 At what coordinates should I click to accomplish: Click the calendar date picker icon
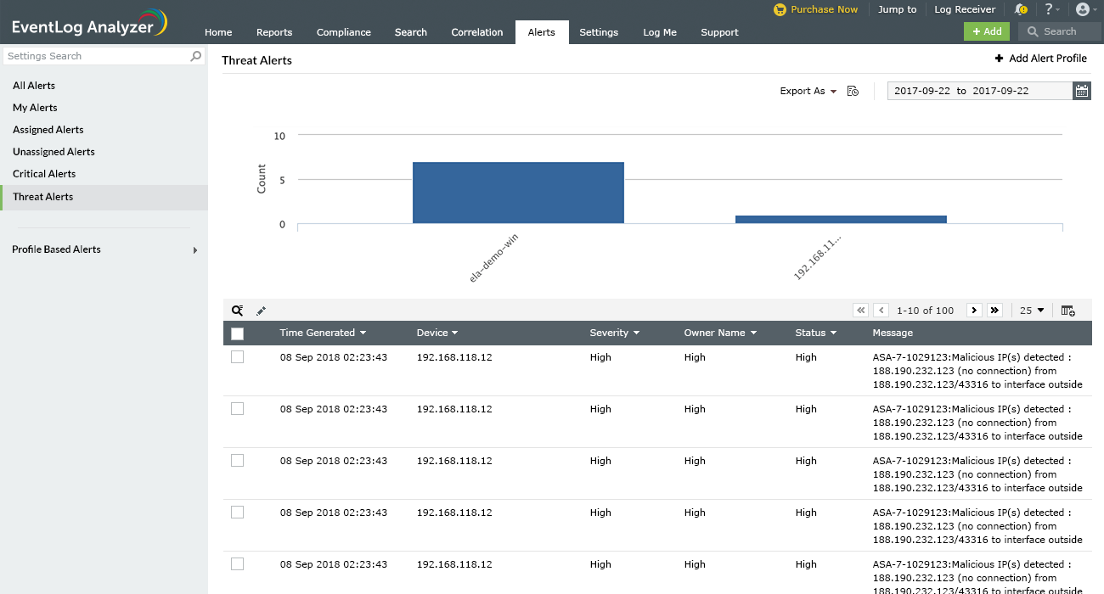point(1082,91)
